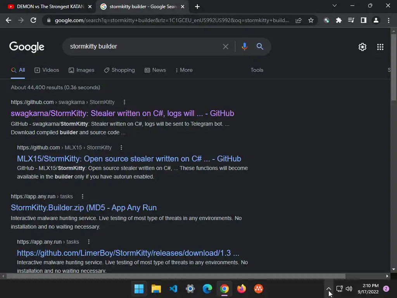Viewport: 397px width, 298px height.
Task: Open the Chrome profile avatar menu
Action: (x=376, y=20)
